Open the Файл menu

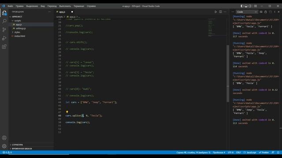[10, 6]
